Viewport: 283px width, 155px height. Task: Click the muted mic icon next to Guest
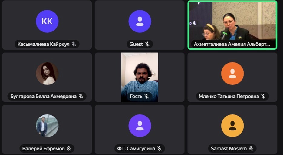tap(147, 44)
